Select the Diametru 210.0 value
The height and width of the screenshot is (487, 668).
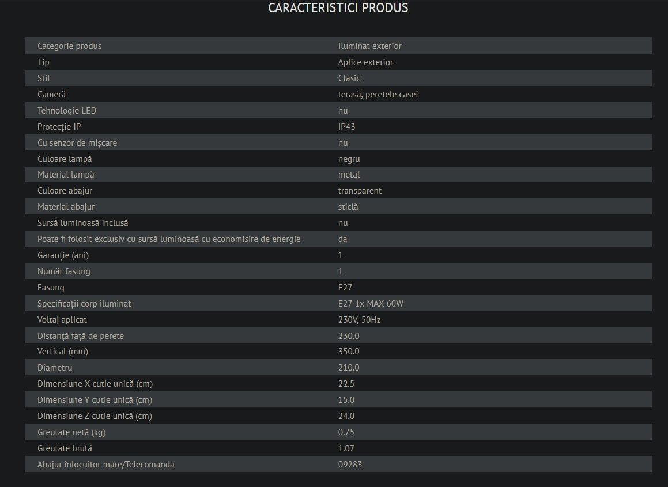[349, 368]
